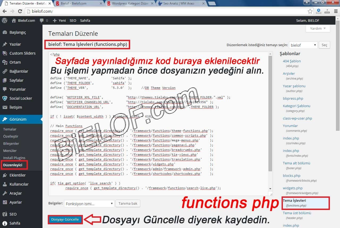340x228 pixels.
Task: Click the Custom Sliders icon in sidebar
Action: tap(5, 53)
